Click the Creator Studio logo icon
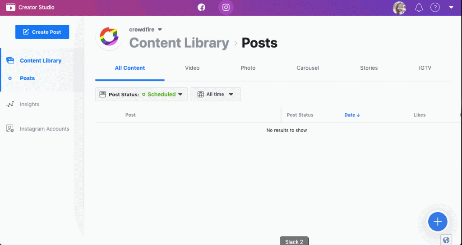462x245 pixels. (11, 8)
